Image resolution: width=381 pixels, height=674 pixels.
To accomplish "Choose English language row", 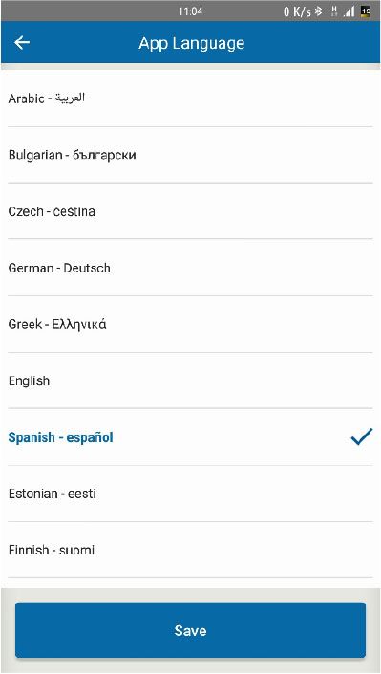I will pyautogui.click(x=190, y=380).
